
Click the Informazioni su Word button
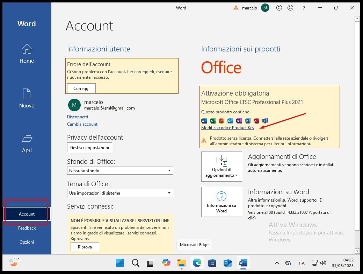click(222, 202)
